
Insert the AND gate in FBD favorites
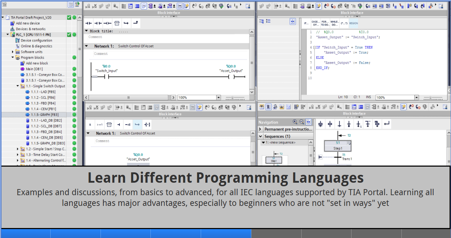[90, 125]
